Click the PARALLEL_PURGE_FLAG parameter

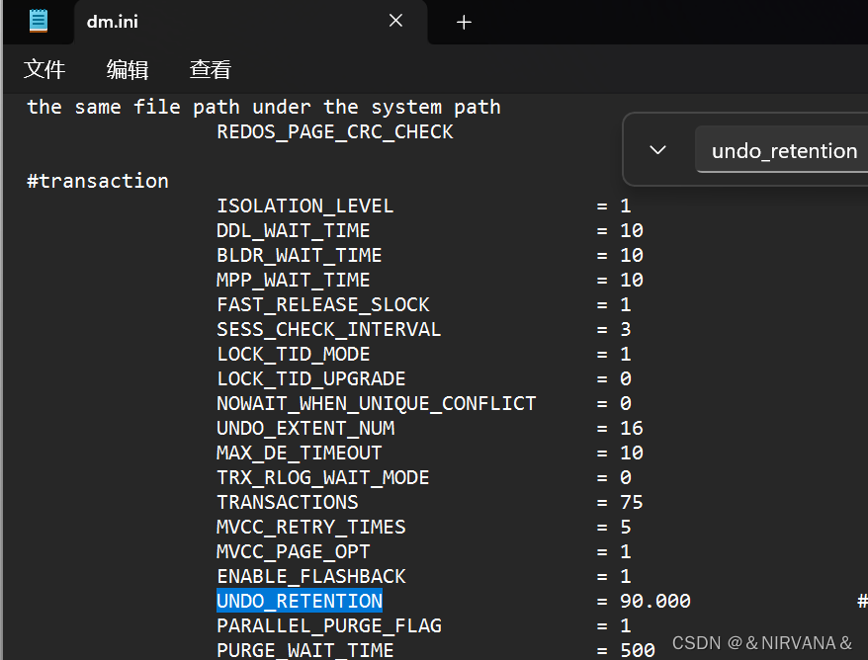[x=329, y=625]
